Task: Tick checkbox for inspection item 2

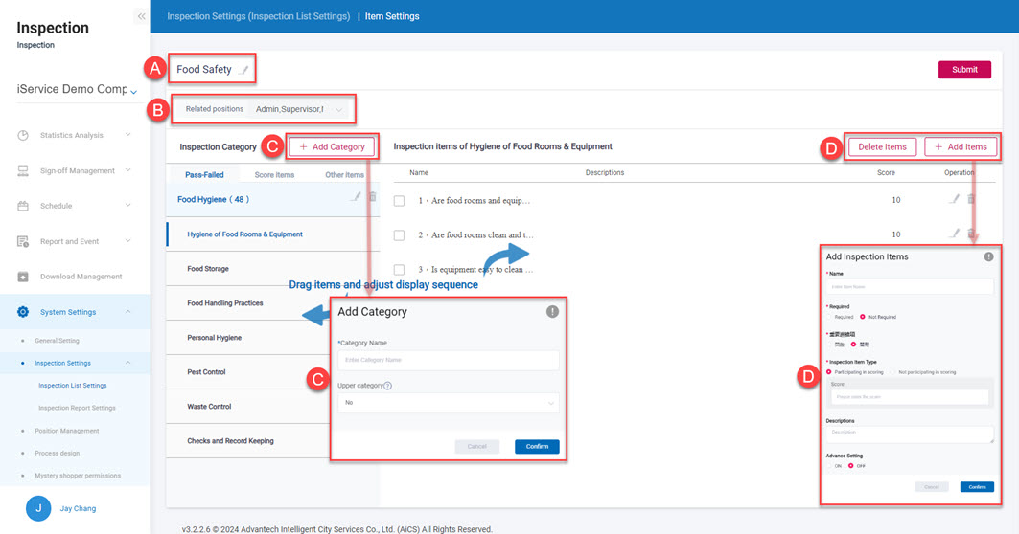Action: tap(400, 234)
